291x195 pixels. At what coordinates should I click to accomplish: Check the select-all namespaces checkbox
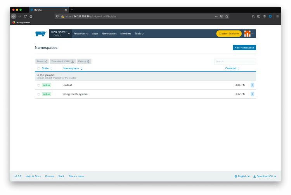pyautogui.click(x=38, y=68)
